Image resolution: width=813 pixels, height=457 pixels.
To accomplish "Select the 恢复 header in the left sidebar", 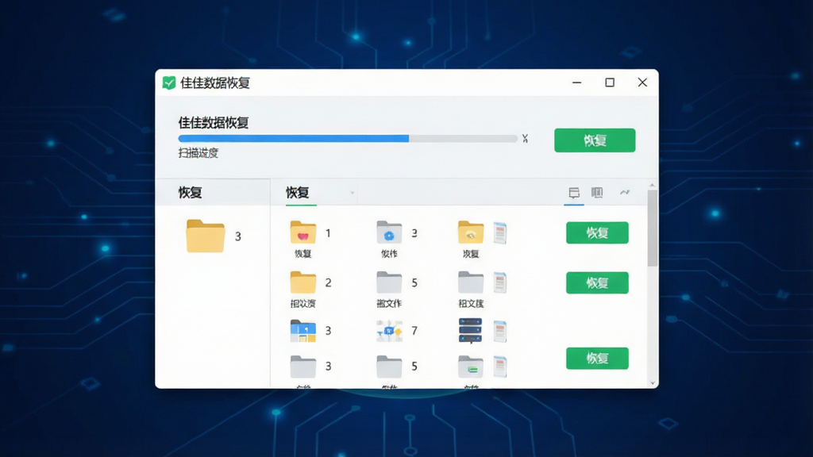I will [x=191, y=193].
